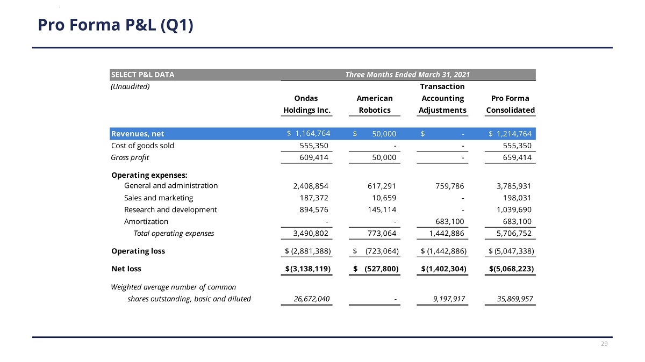The height and width of the screenshot is (362, 645).
Task: Select the 'Research and development' row label
Action: [x=170, y=209]
